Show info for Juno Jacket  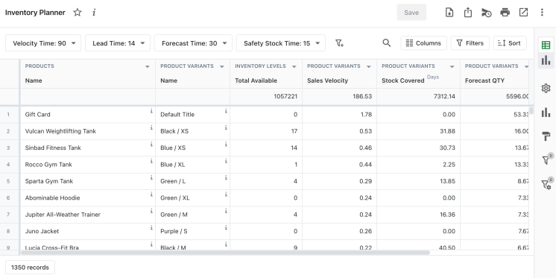tap(151, 228)
